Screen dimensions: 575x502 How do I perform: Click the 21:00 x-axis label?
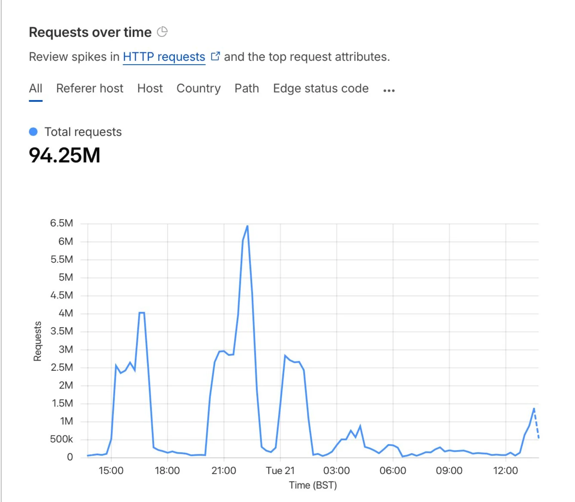(x=224, y=470)
